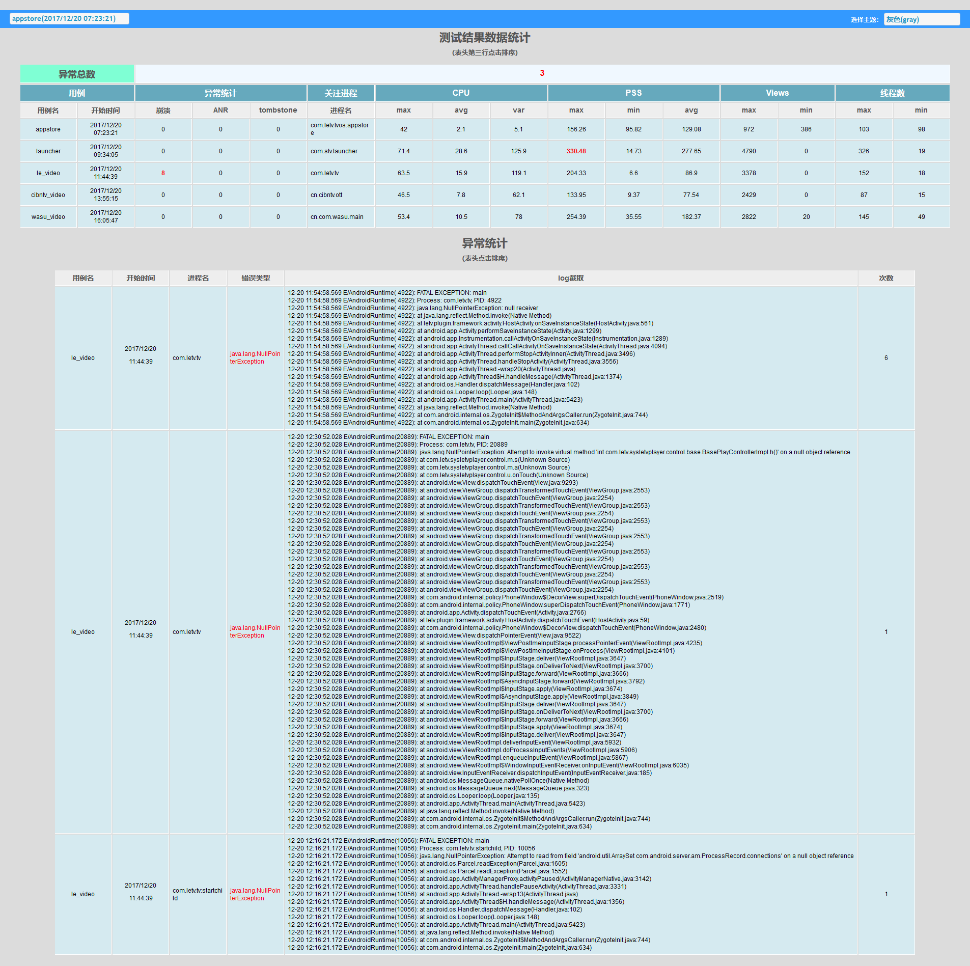This screenshot has width=970, height=966.
Task: Sort by CPU avg column header
Action: tap(461, 111)
